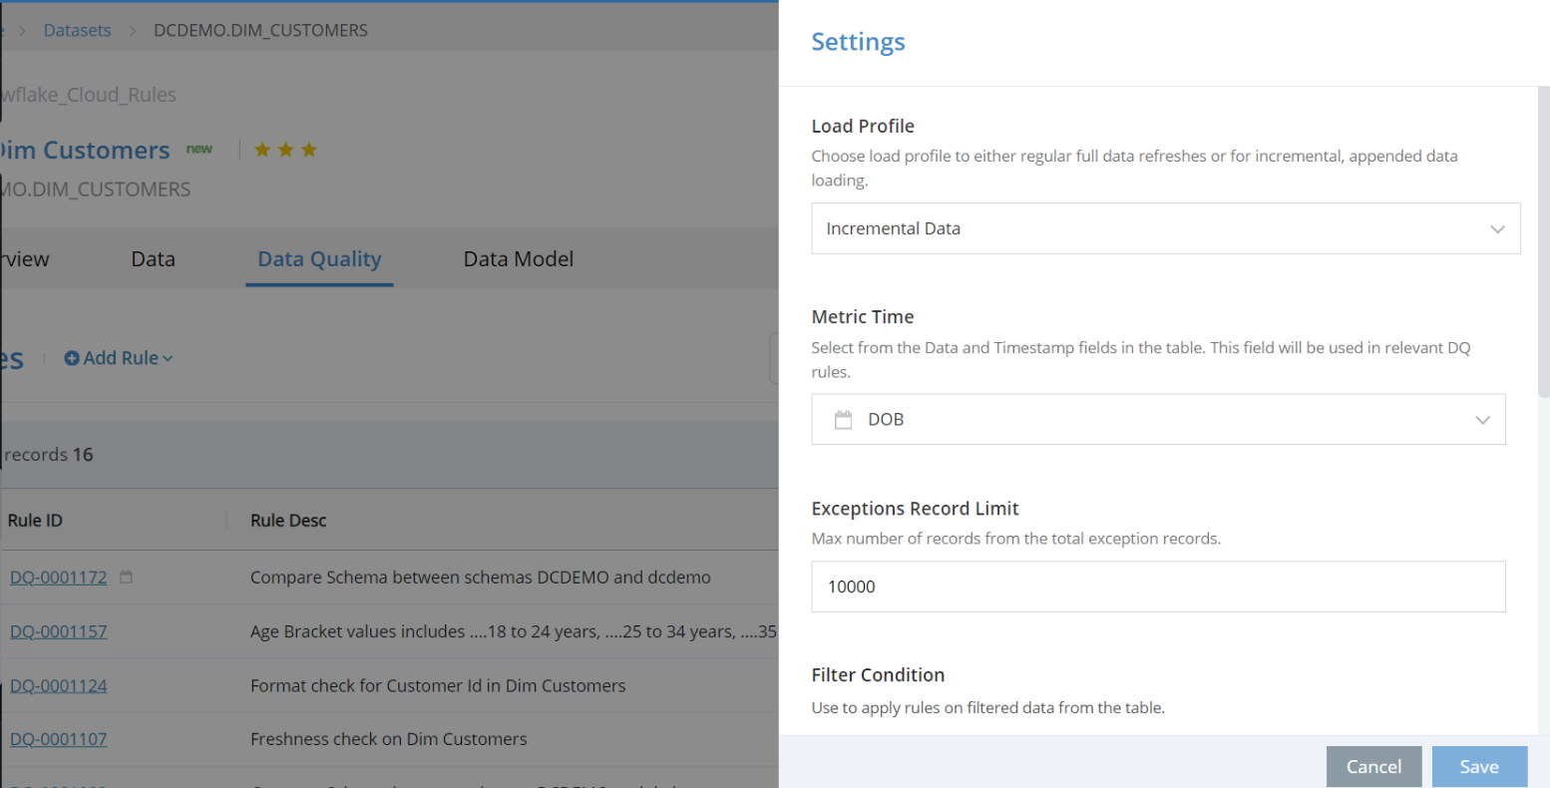
Task: Click the calendar icon in Metric Time field
Action: coord(843,420)
